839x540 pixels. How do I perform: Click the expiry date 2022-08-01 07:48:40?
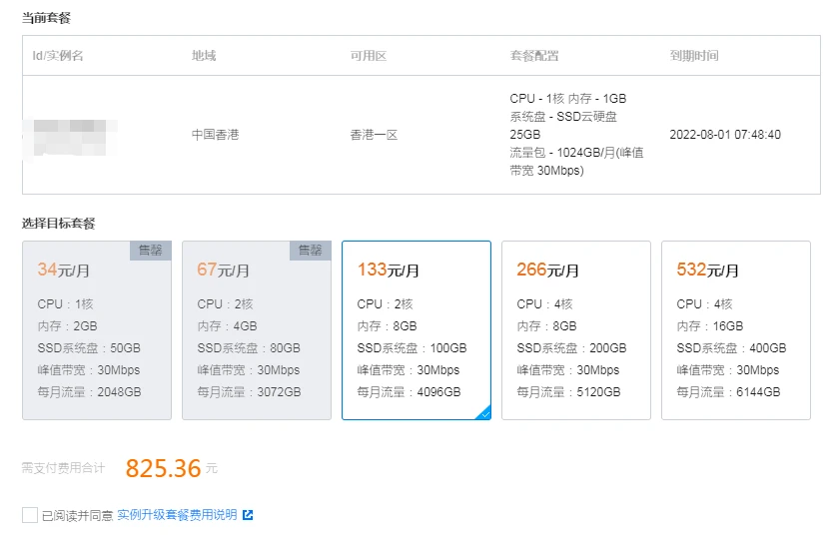coord(725,135)
